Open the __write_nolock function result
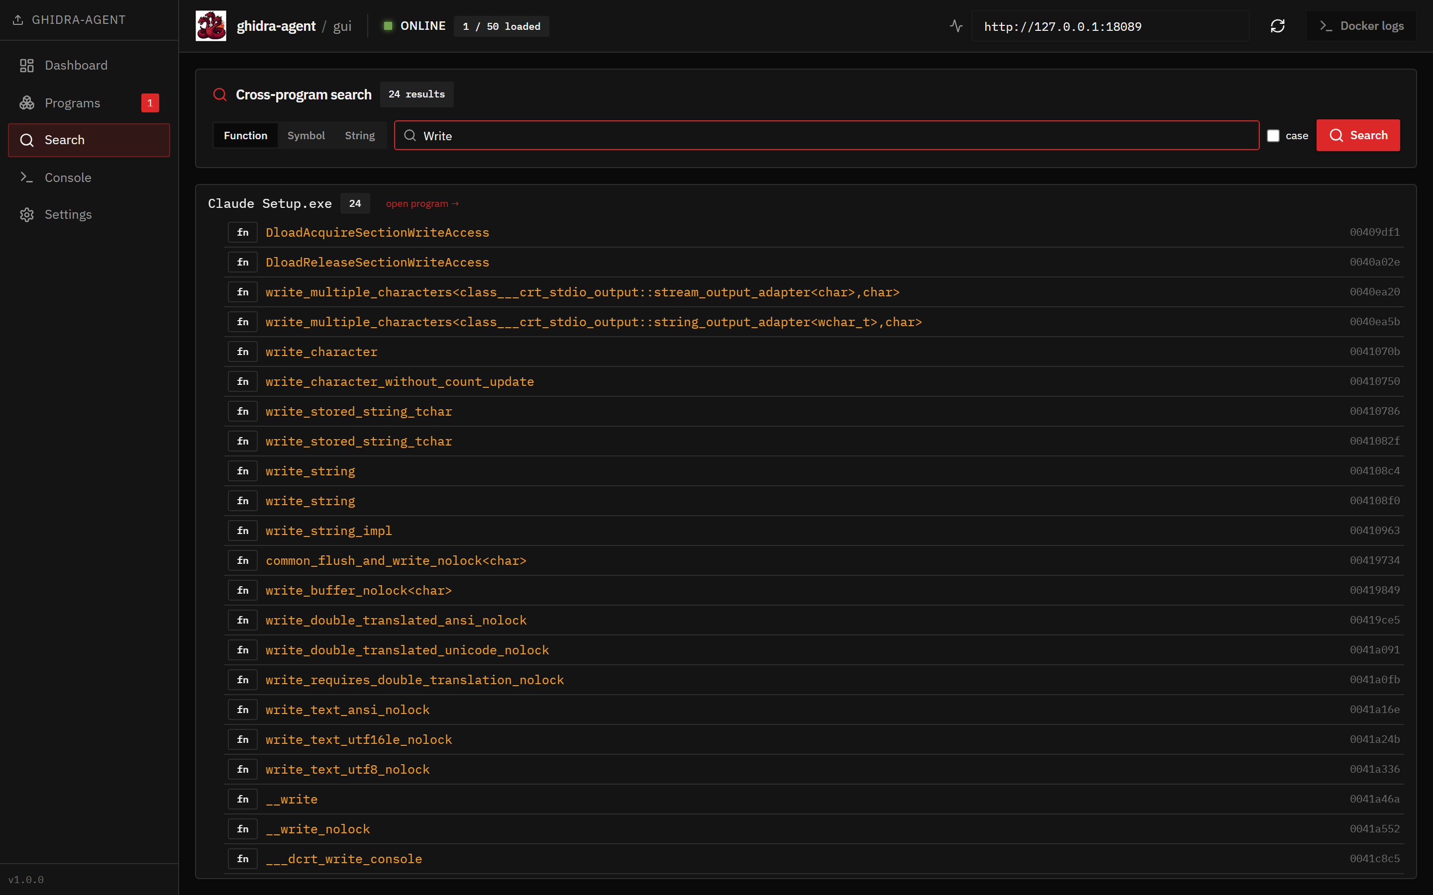Screen dimensions: 1433x895 coord(317,829)
